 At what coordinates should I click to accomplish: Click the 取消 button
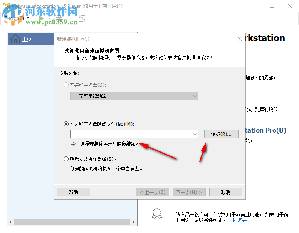pos(226,192)
